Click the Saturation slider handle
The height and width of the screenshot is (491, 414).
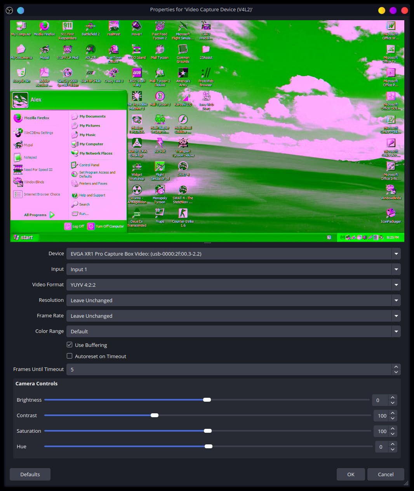[208, 431]
